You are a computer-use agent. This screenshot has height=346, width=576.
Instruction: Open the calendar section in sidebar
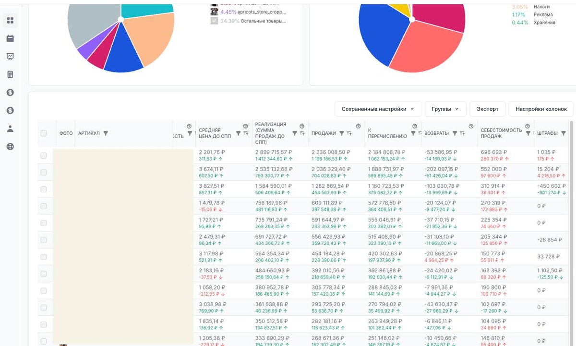click(10, 38)
